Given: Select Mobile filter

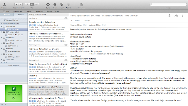Looking at the screenshot, I should pos(49,11).
